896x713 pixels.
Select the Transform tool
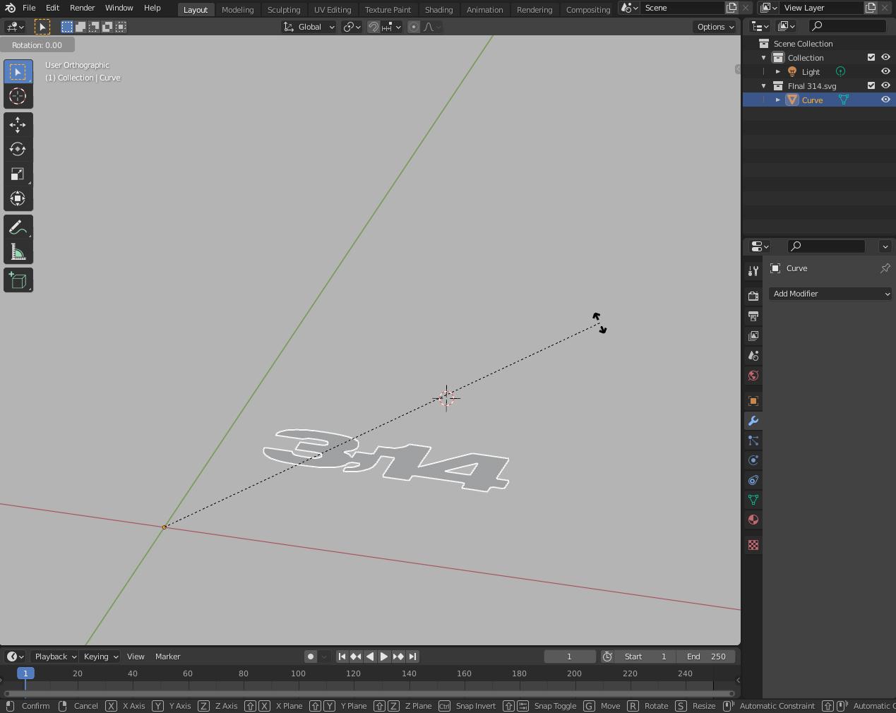[x=18, y=199]
